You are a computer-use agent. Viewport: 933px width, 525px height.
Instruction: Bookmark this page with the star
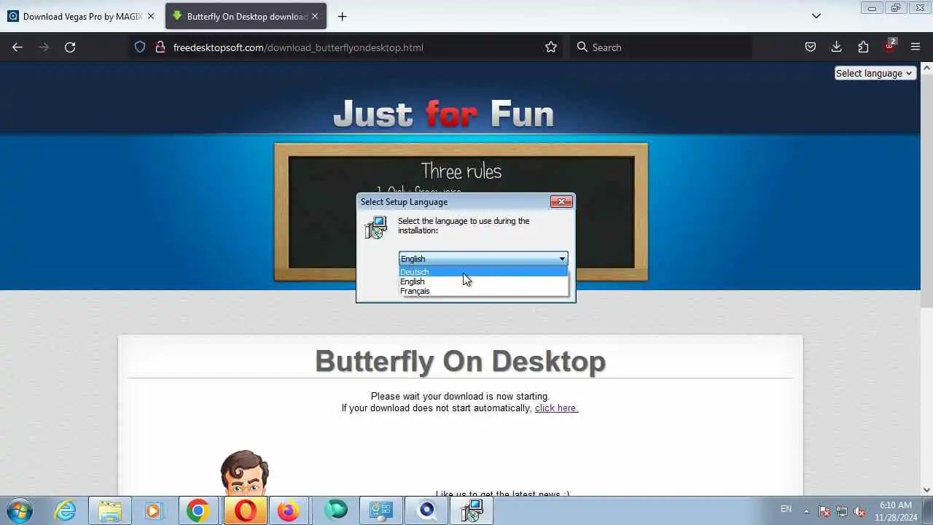(x=551, y=47)
